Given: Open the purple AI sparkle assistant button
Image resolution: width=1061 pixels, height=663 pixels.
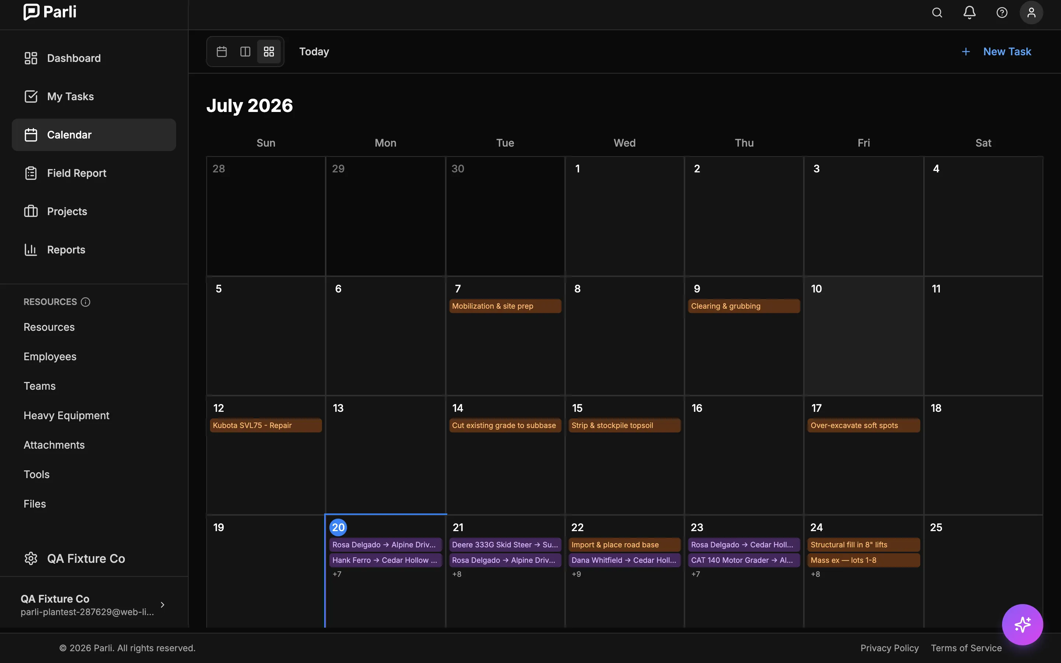Looking at the screenshot, I should coord(1022,624).
